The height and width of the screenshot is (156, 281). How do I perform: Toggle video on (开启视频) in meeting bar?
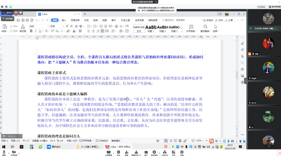[13, 153]
